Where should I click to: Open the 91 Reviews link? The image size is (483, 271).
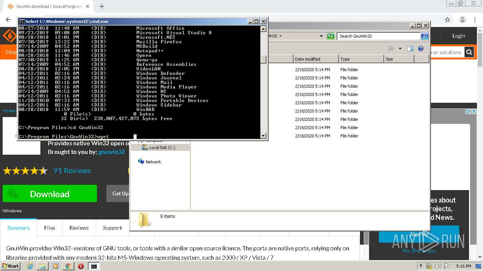(x=72, y=171)
